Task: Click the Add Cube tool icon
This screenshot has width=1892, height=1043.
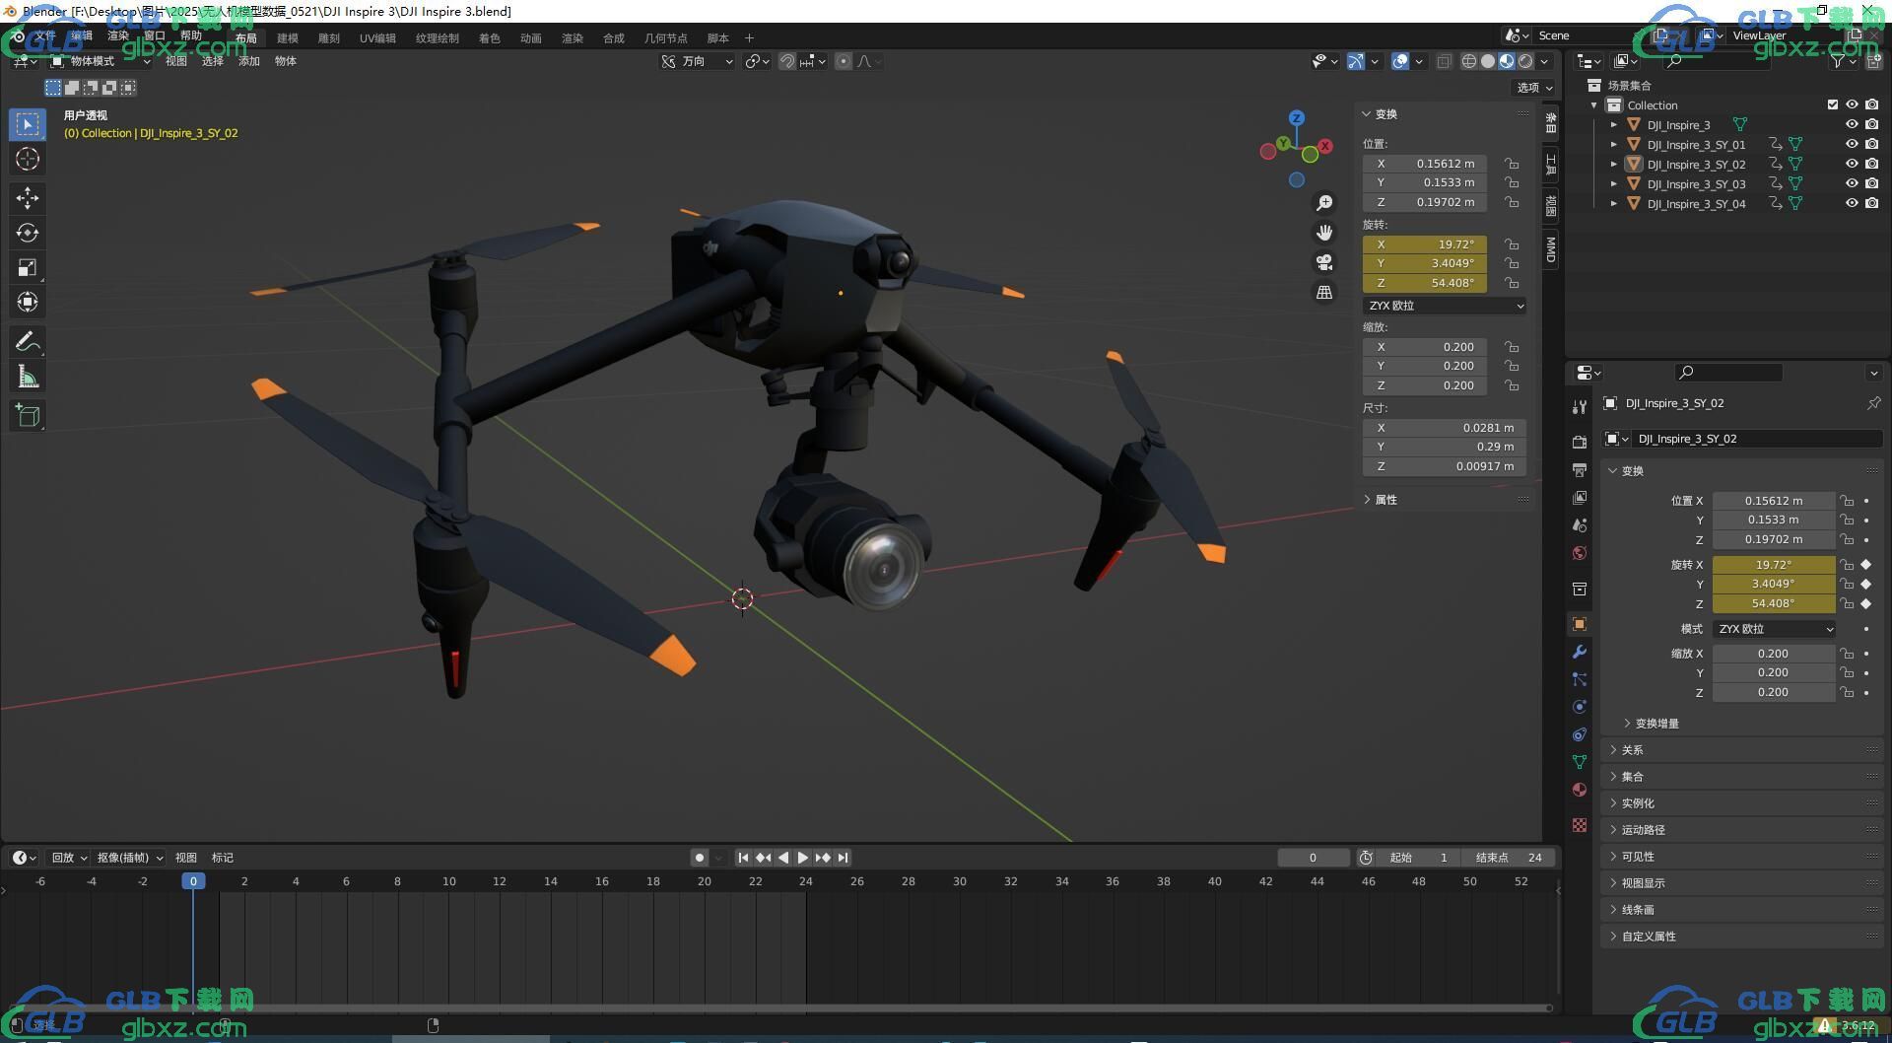Action: [x=28, y=416]
